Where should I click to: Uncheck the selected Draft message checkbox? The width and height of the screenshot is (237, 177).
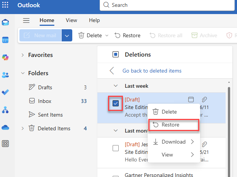point(116,103)
